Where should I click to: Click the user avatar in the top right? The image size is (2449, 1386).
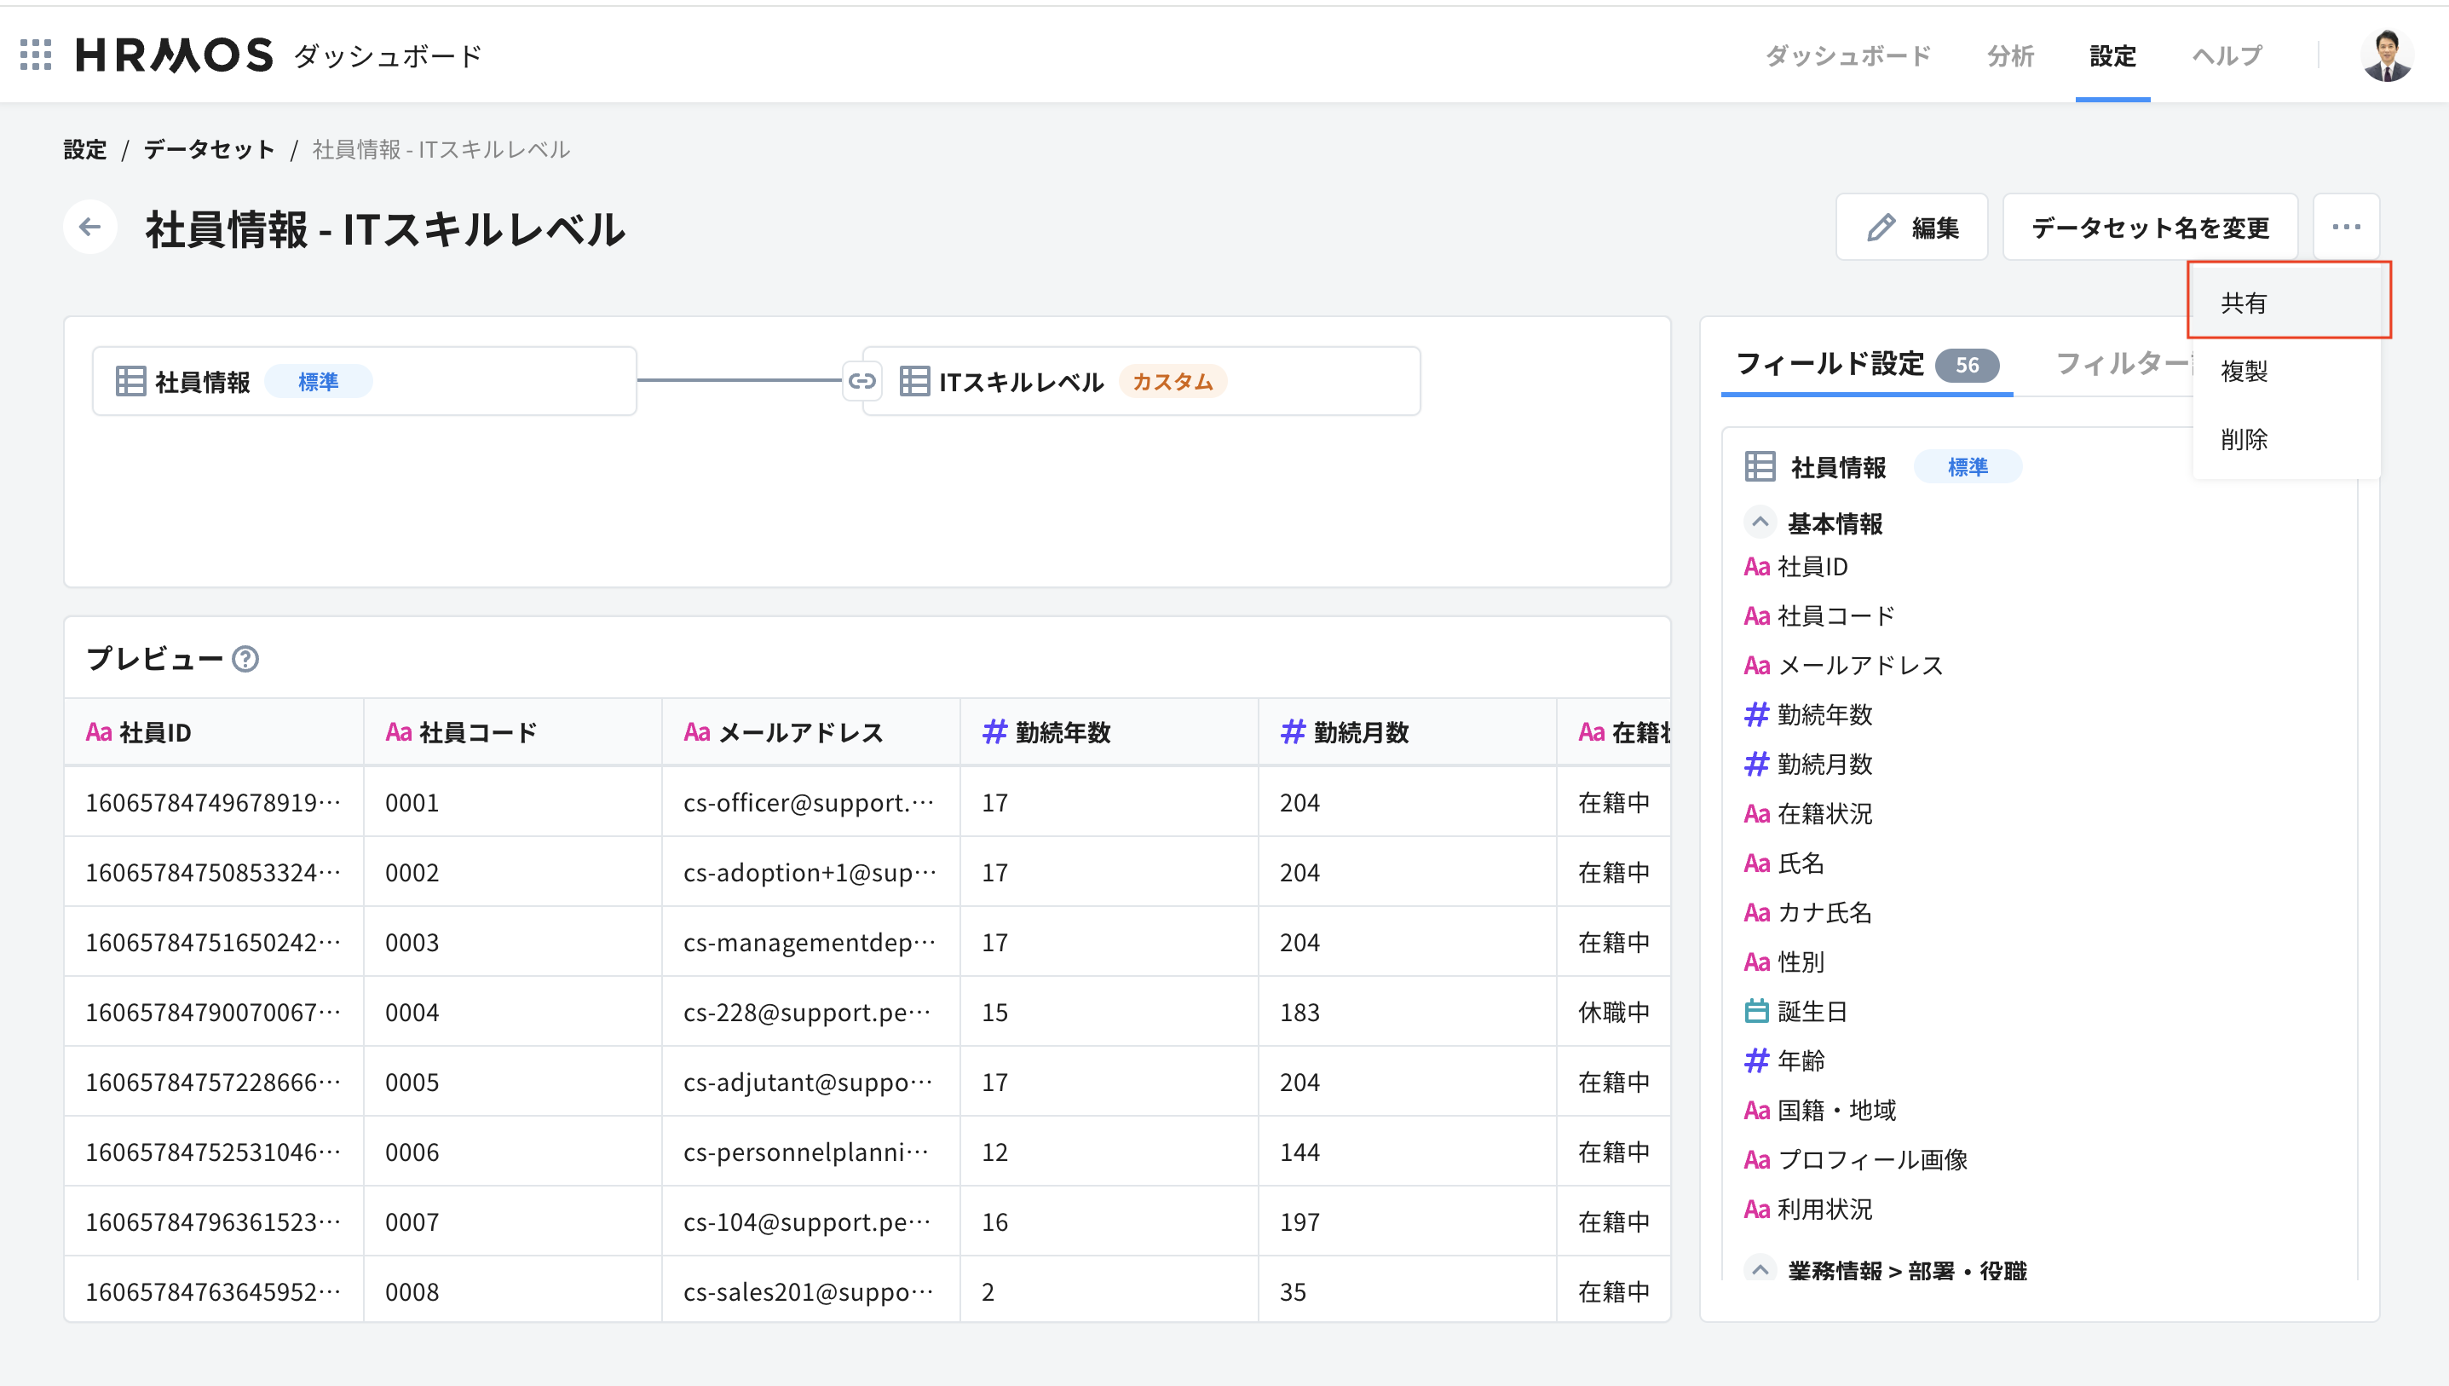click(x=2387, y=55)
